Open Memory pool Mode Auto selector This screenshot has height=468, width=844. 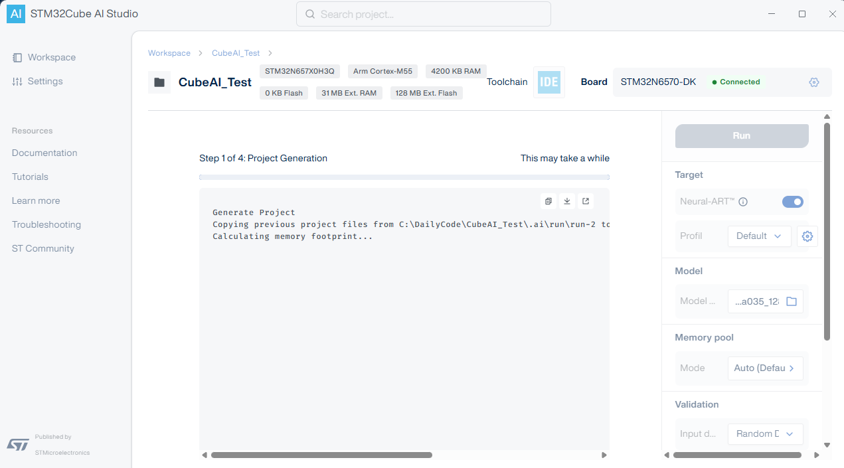click(766, 368)
